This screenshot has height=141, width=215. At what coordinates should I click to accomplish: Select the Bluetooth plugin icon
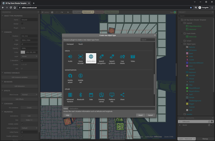(81, 95)
